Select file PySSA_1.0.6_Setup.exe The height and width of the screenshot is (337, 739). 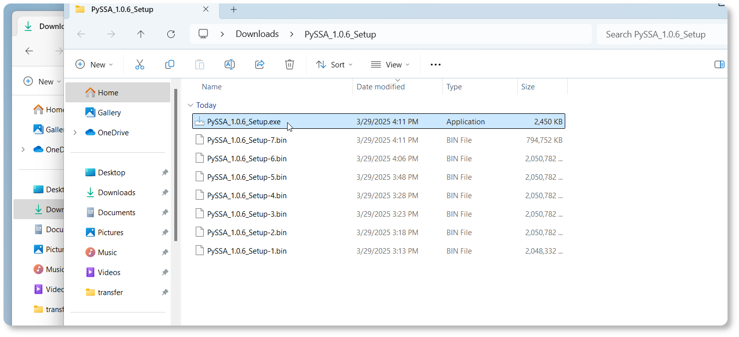[378, 121]
